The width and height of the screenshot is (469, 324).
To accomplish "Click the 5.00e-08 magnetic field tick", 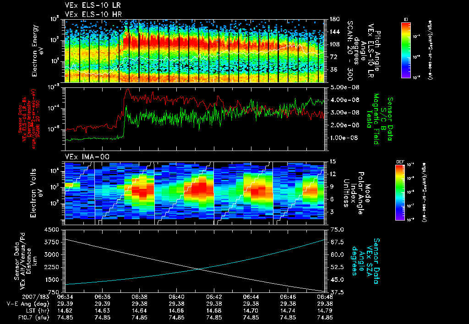I will 344,87.
